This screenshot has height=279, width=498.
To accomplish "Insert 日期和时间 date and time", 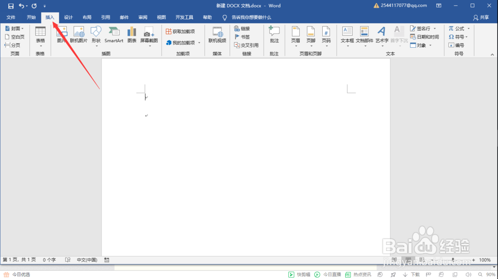I will pyautogui.click(x=424, y=37).
